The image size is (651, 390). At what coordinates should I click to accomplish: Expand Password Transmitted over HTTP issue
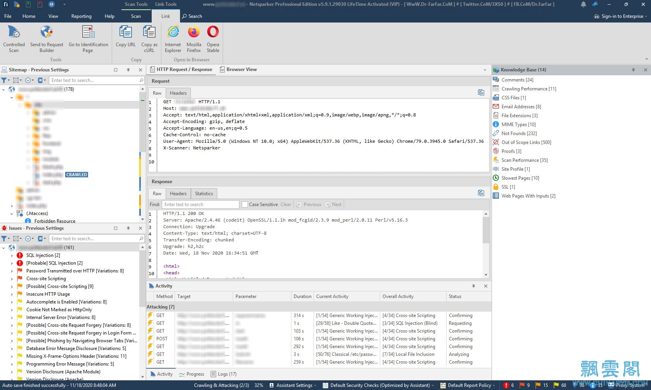12,271
